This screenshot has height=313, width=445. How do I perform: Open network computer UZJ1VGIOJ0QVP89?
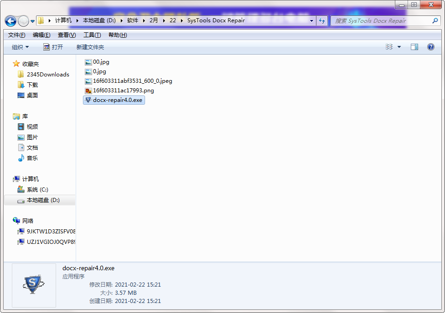click(x=51, y=242)
